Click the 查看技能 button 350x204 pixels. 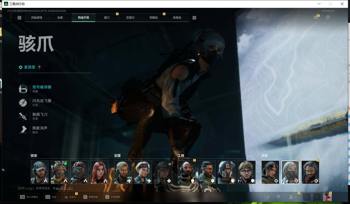pyautogui.click(x=91, y=197)
